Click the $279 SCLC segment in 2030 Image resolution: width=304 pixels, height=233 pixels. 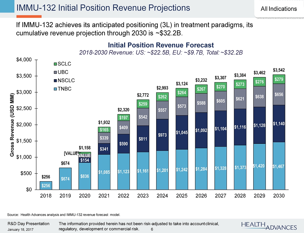coord(279,79)
